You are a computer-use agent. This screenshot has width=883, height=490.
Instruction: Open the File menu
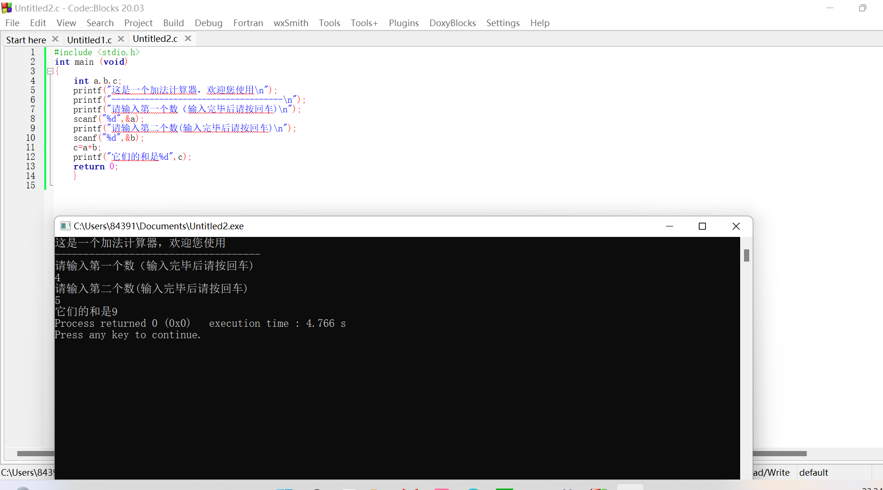pos(12,23)
